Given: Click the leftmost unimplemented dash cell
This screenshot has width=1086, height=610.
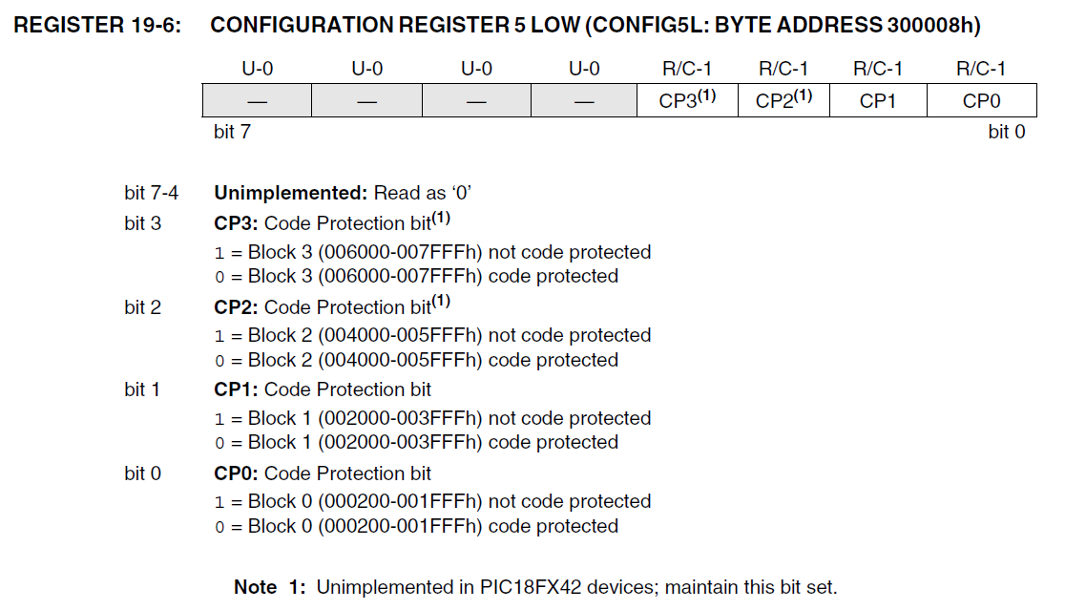Looking at the screenshot, I should point(257,101).
